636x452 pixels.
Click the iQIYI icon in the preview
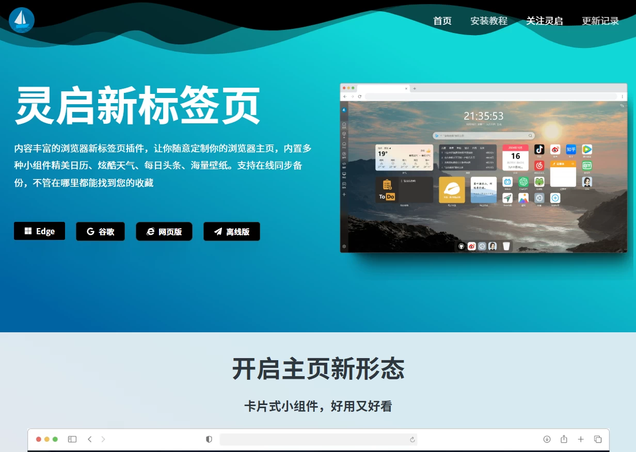point(587,166)
